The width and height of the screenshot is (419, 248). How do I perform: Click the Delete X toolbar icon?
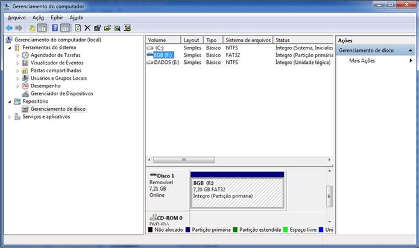pyautogui.click(x=87, y=28)
